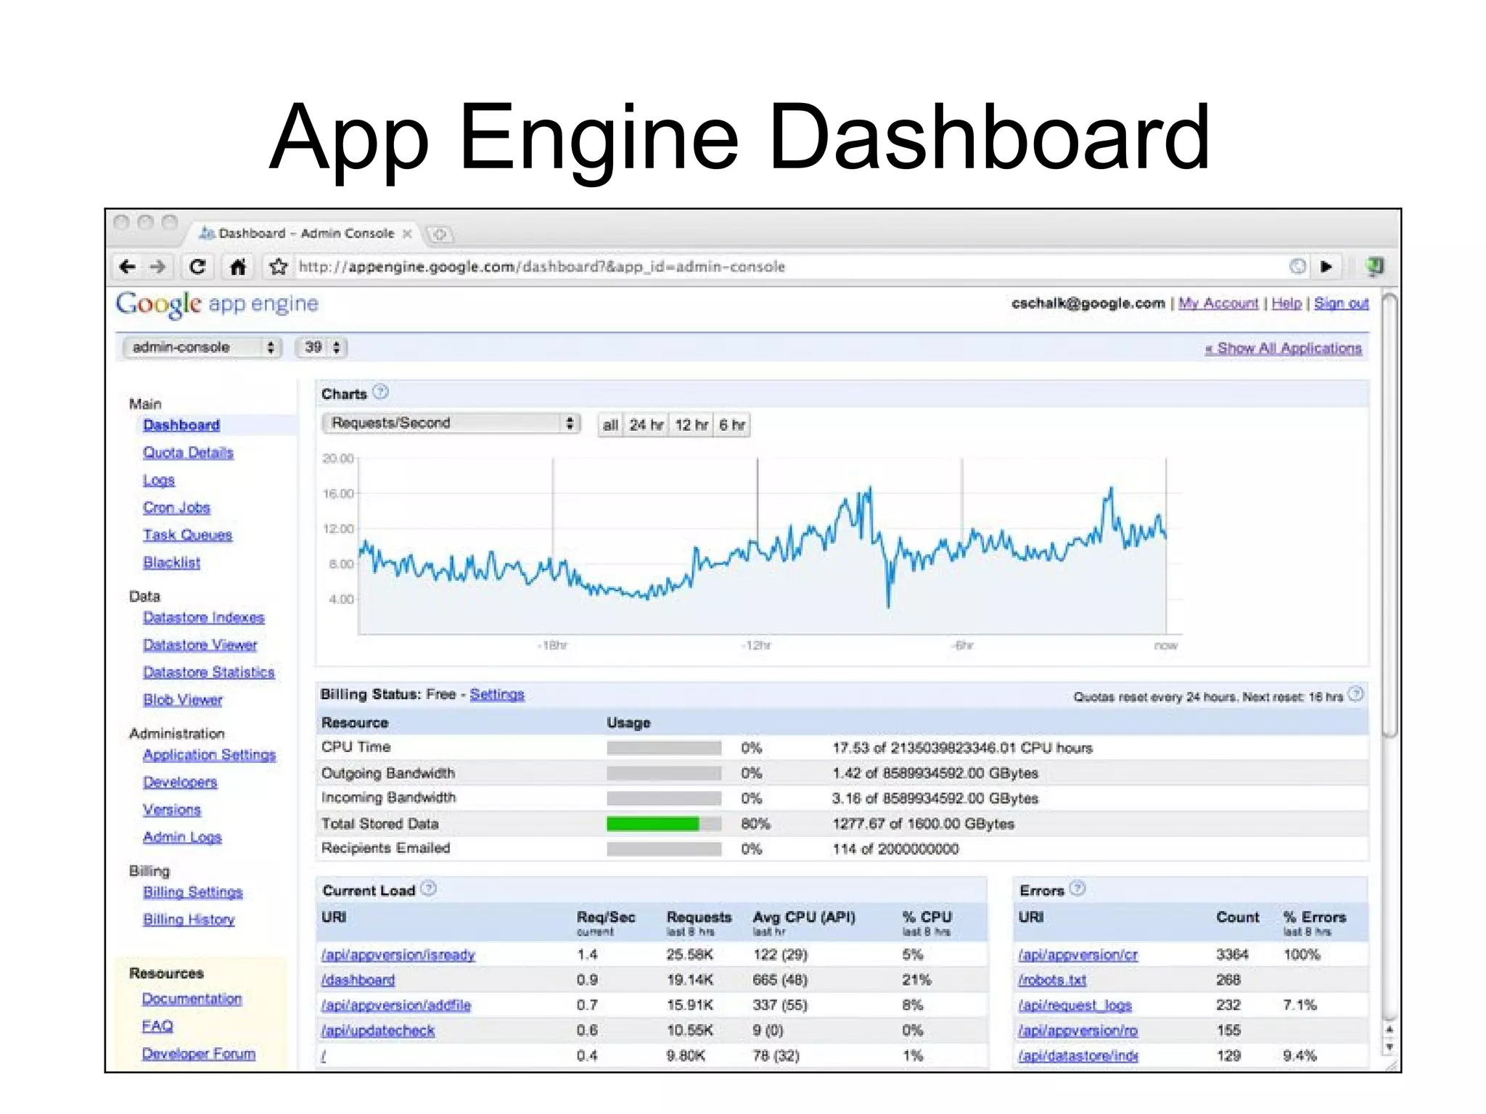Click the Google app engine logo

click(x=217, y=305)
